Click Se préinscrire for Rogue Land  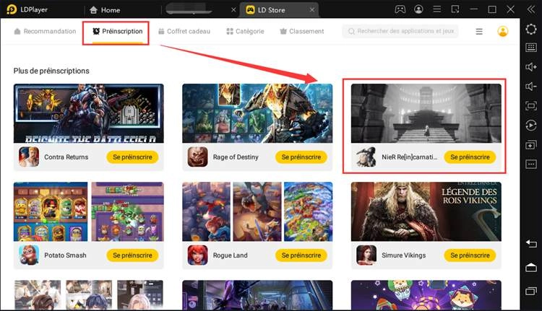click(301, 255)
